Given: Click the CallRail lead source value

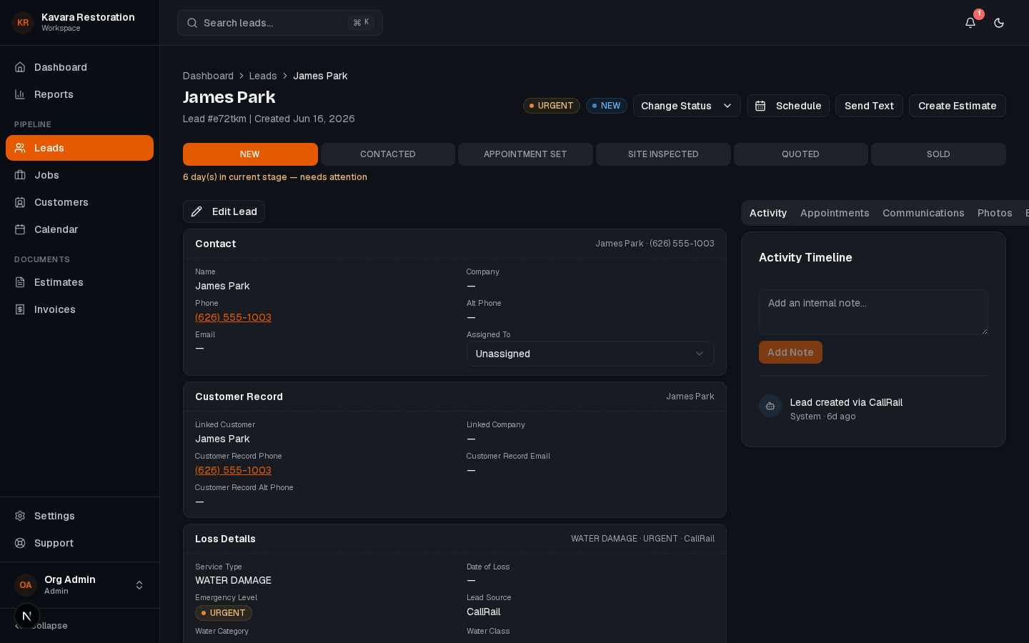Looking at the screenshot, I should (483, 612).
